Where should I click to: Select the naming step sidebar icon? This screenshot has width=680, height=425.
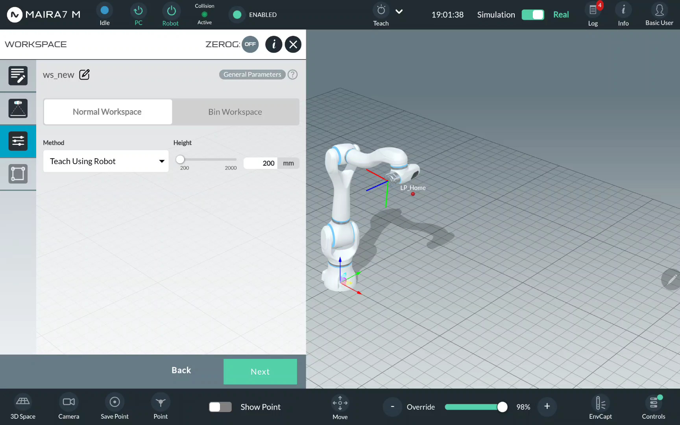pos(18,76)
